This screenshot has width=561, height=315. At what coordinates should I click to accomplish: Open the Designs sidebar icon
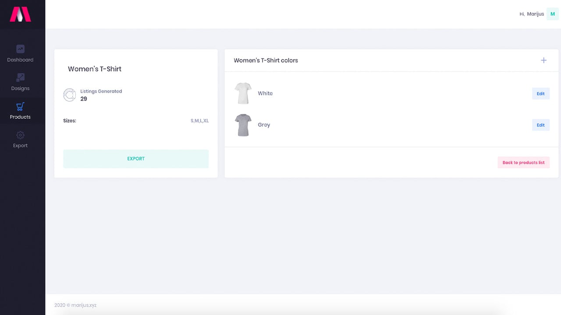[20, 77]
